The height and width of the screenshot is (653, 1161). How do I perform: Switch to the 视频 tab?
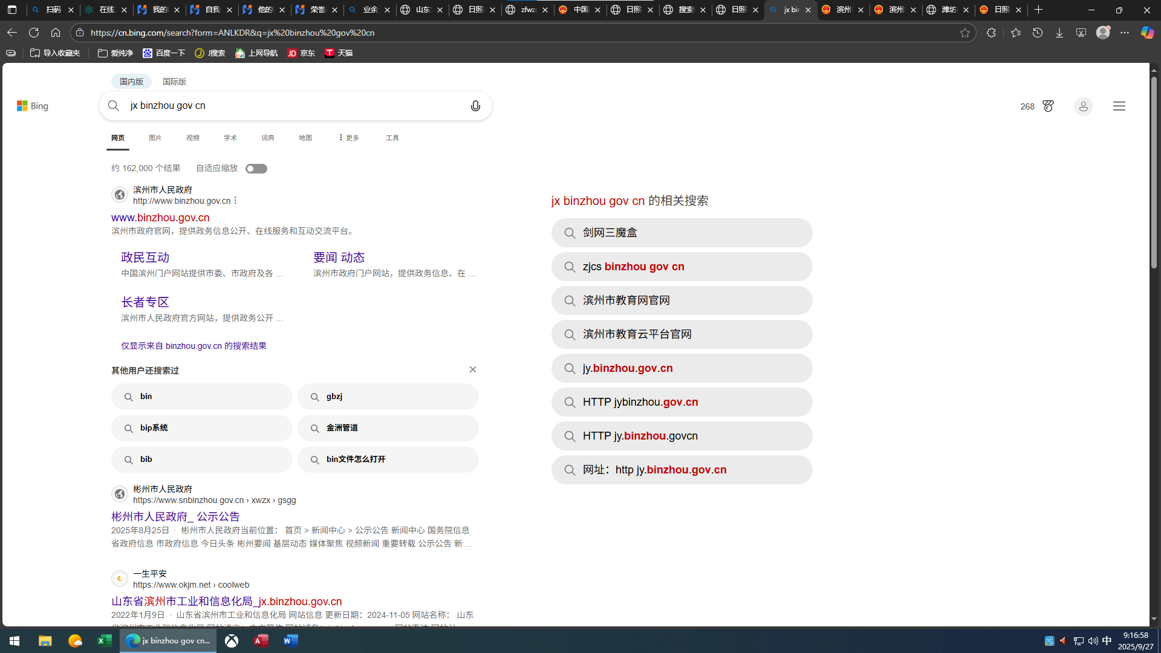coord(193,138)
